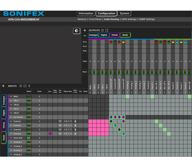The image size is (192, 167).
Task: Collapse the outputs header with up chevron
Action: (85, 36)
